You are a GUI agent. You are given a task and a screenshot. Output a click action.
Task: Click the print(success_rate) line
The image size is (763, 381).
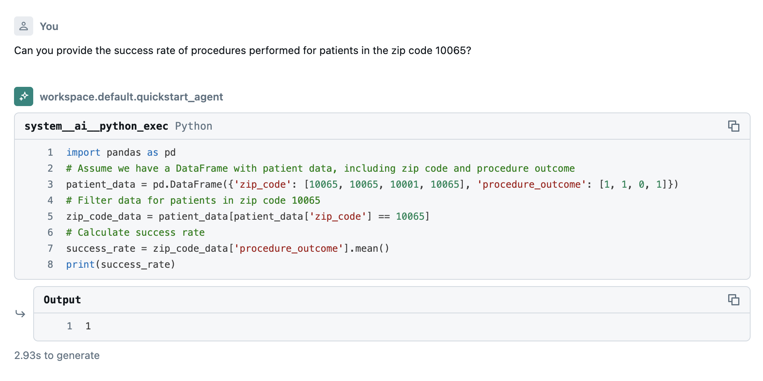click(120, 265)
